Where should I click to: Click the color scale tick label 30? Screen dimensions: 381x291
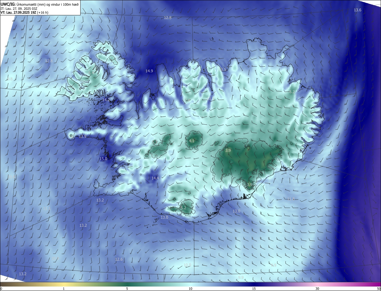[x=317, y=289]
